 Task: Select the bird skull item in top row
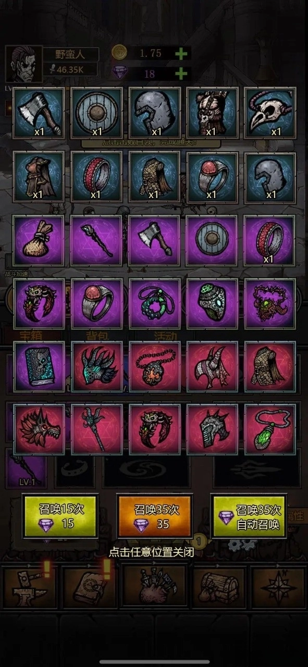point(270,113)
